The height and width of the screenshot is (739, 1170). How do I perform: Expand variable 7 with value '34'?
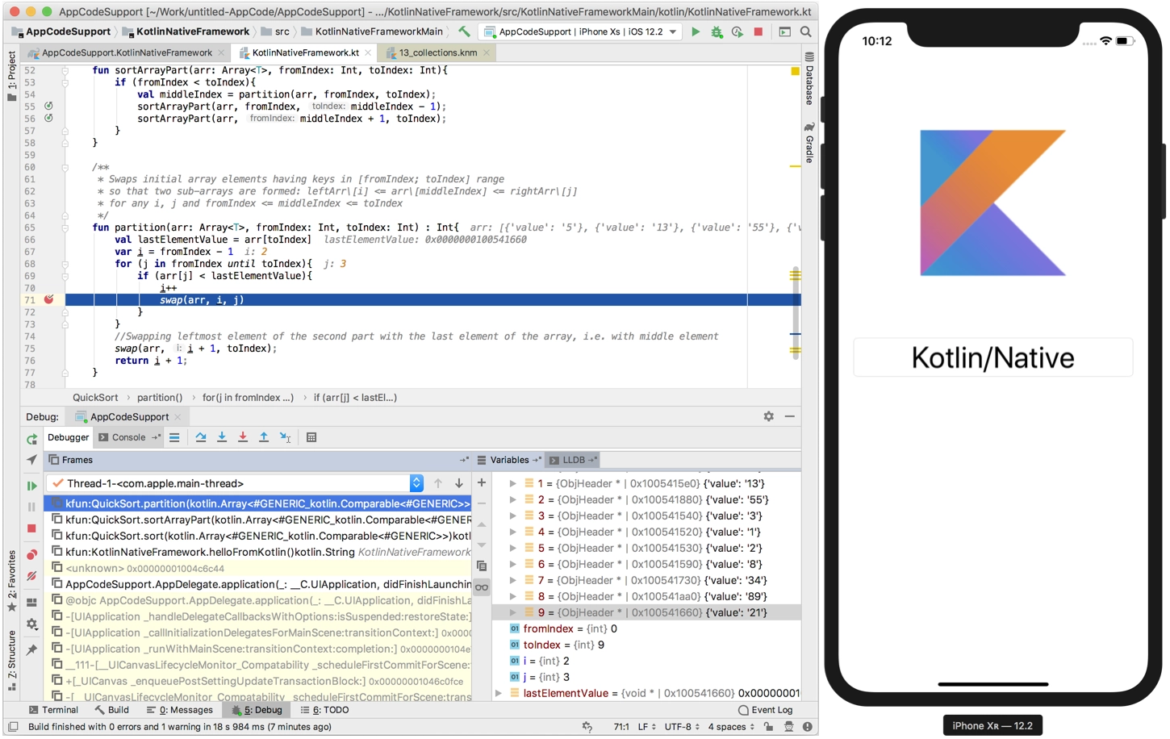(512, 580)
